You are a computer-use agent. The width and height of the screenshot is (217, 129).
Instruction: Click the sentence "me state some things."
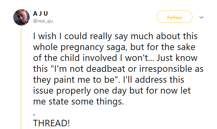click(78, 102)
